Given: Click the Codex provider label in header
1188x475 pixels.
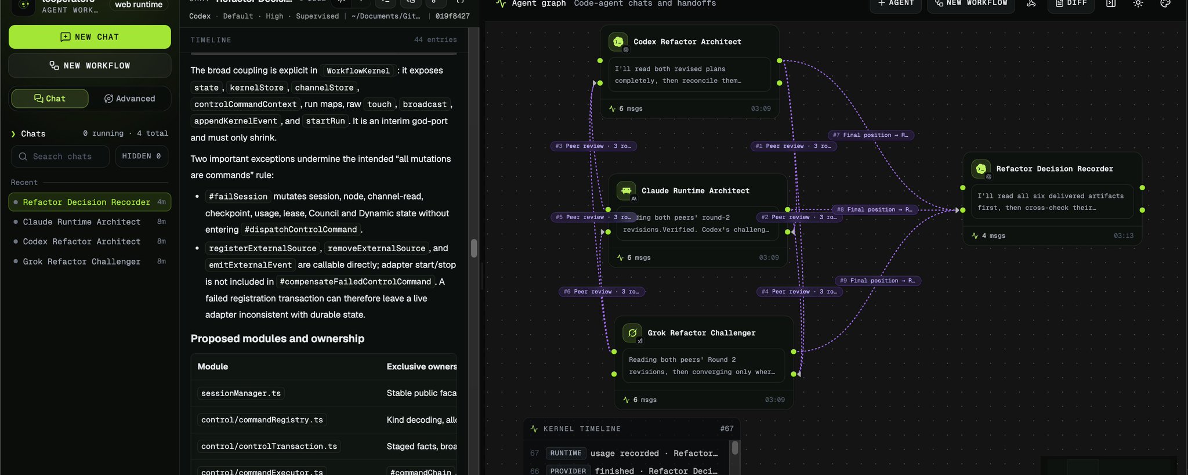Looking at the screenshot, I should 200,16.
